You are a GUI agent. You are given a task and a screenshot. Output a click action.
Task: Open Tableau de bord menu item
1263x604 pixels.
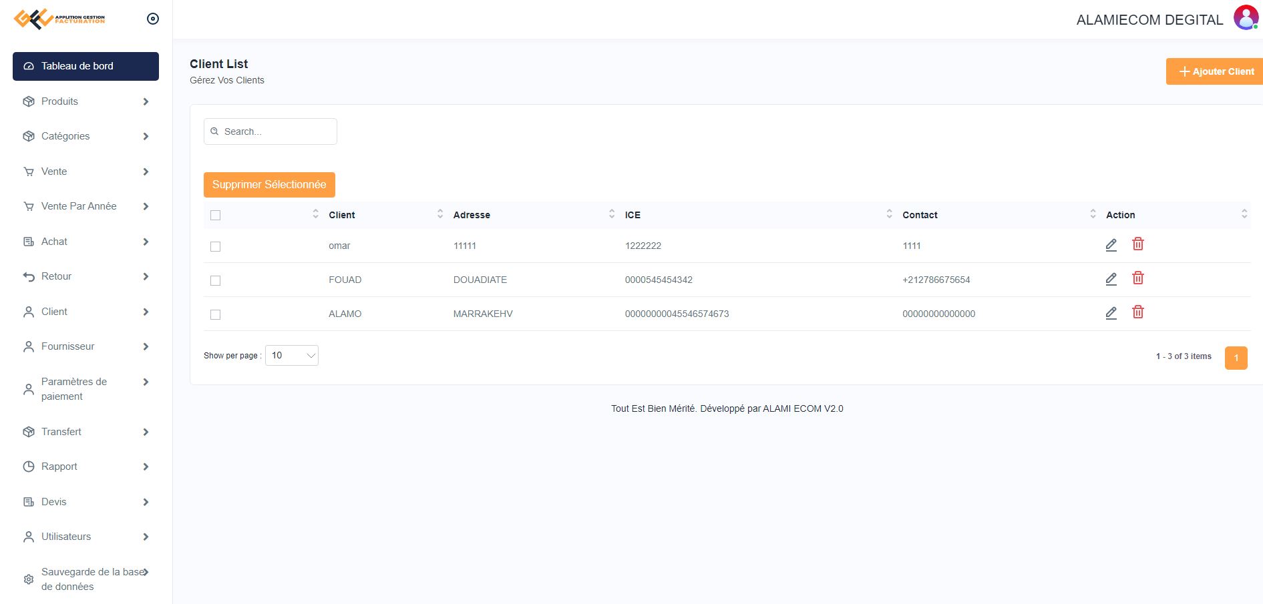coord(85,66)
